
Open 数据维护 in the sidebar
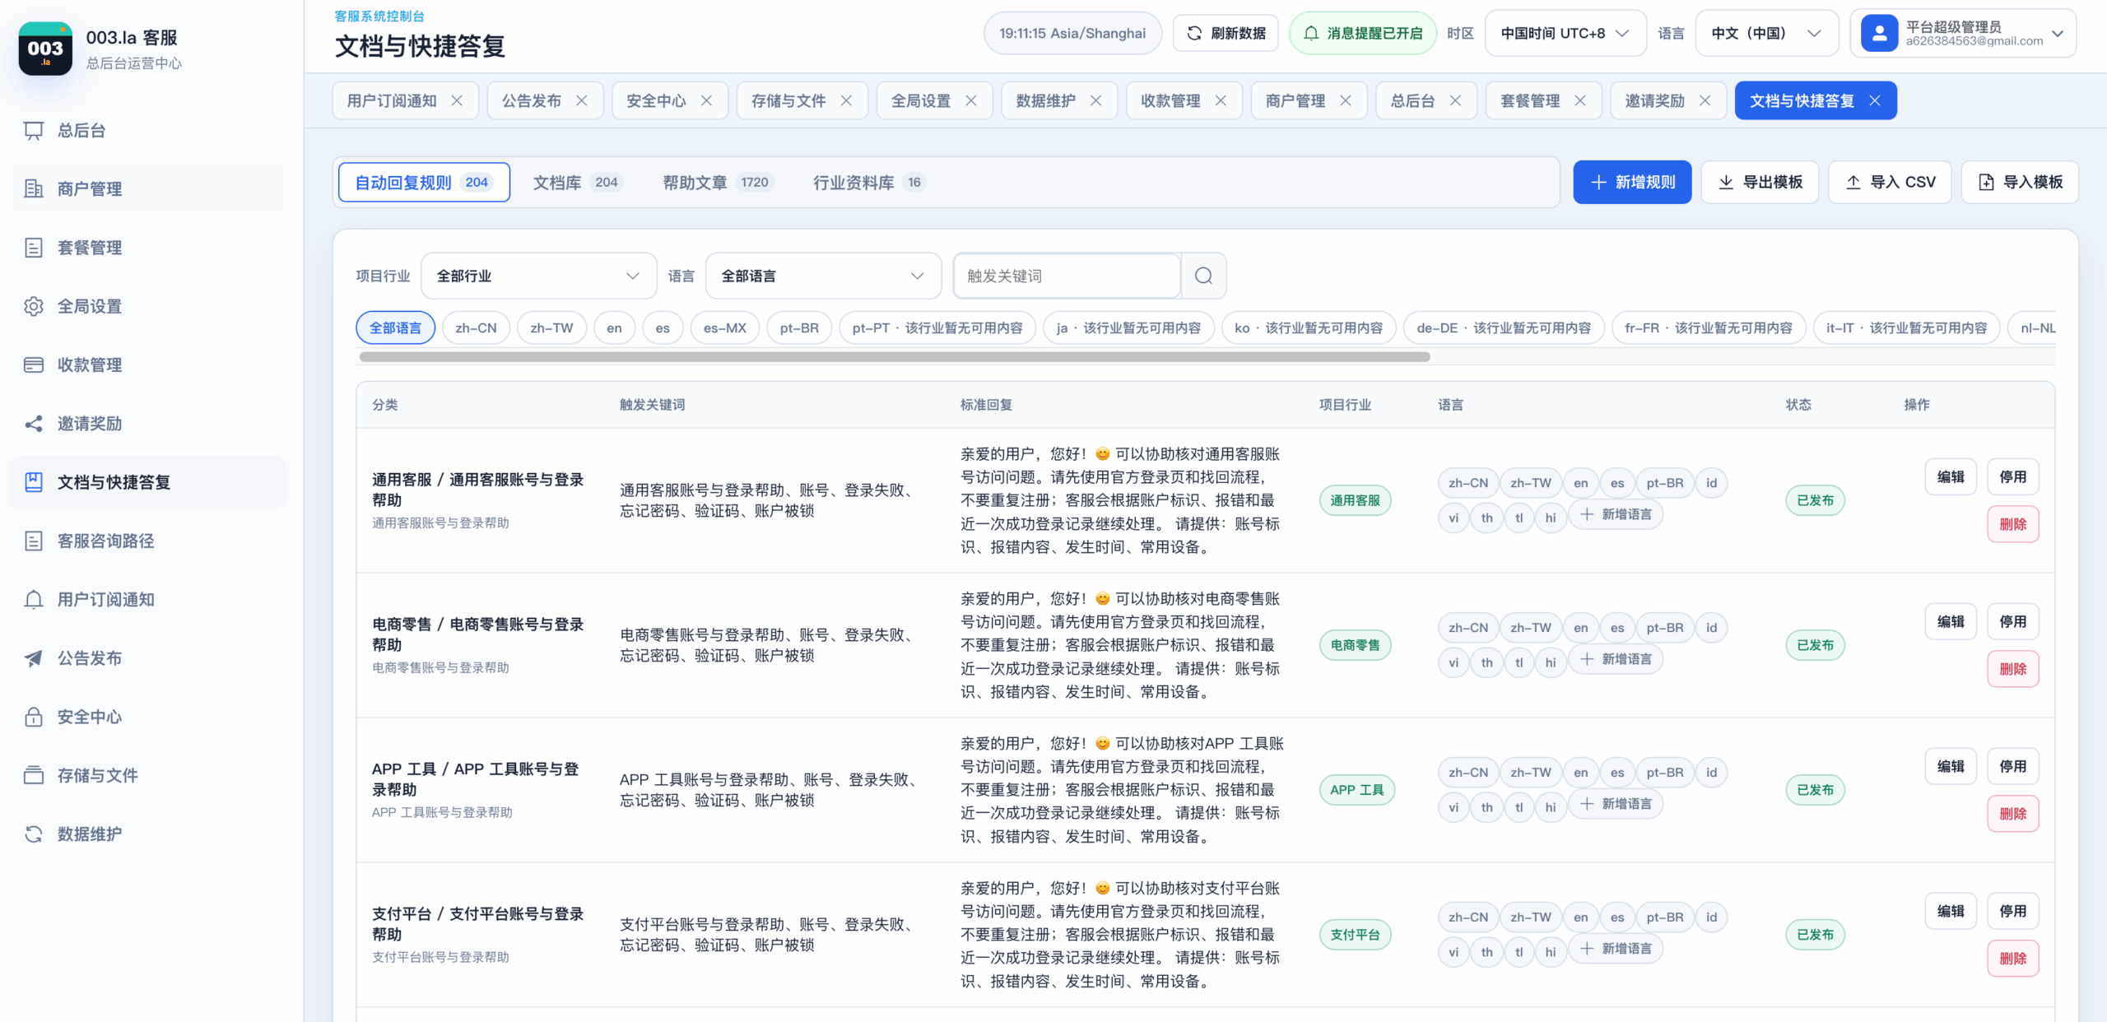[x=148, y=834]
